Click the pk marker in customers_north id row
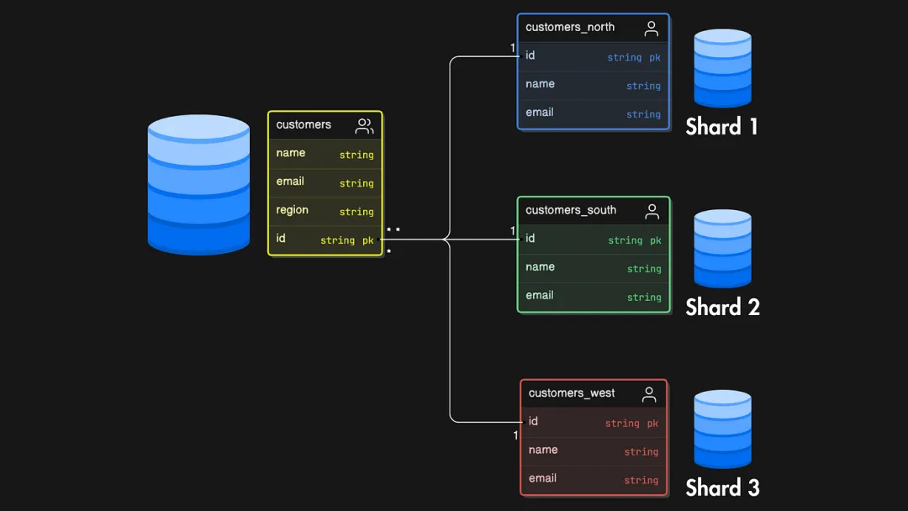908x511 pixels. click(655, 58)
